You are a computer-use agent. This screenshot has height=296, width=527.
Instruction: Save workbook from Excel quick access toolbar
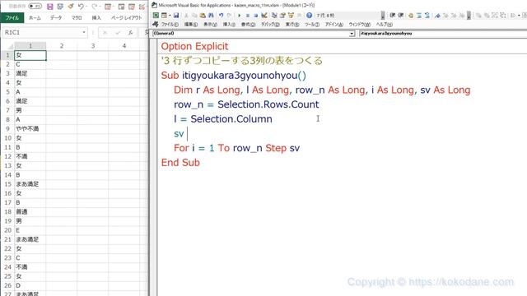point(50,7)
